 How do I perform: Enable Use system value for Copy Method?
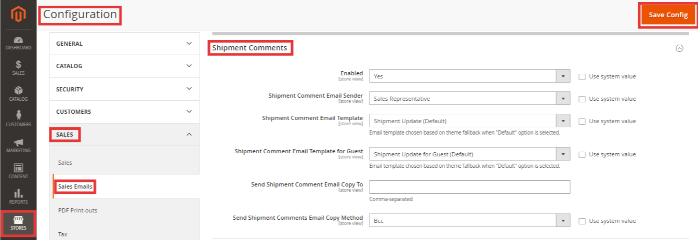point(582,221)
